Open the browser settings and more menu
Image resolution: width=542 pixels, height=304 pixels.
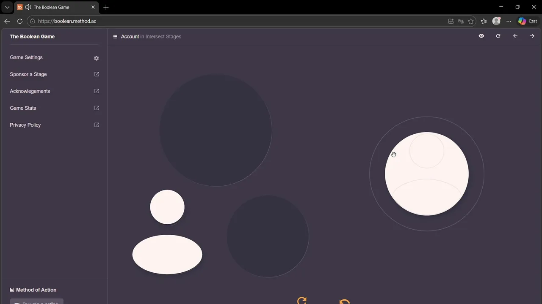point(509,21)
